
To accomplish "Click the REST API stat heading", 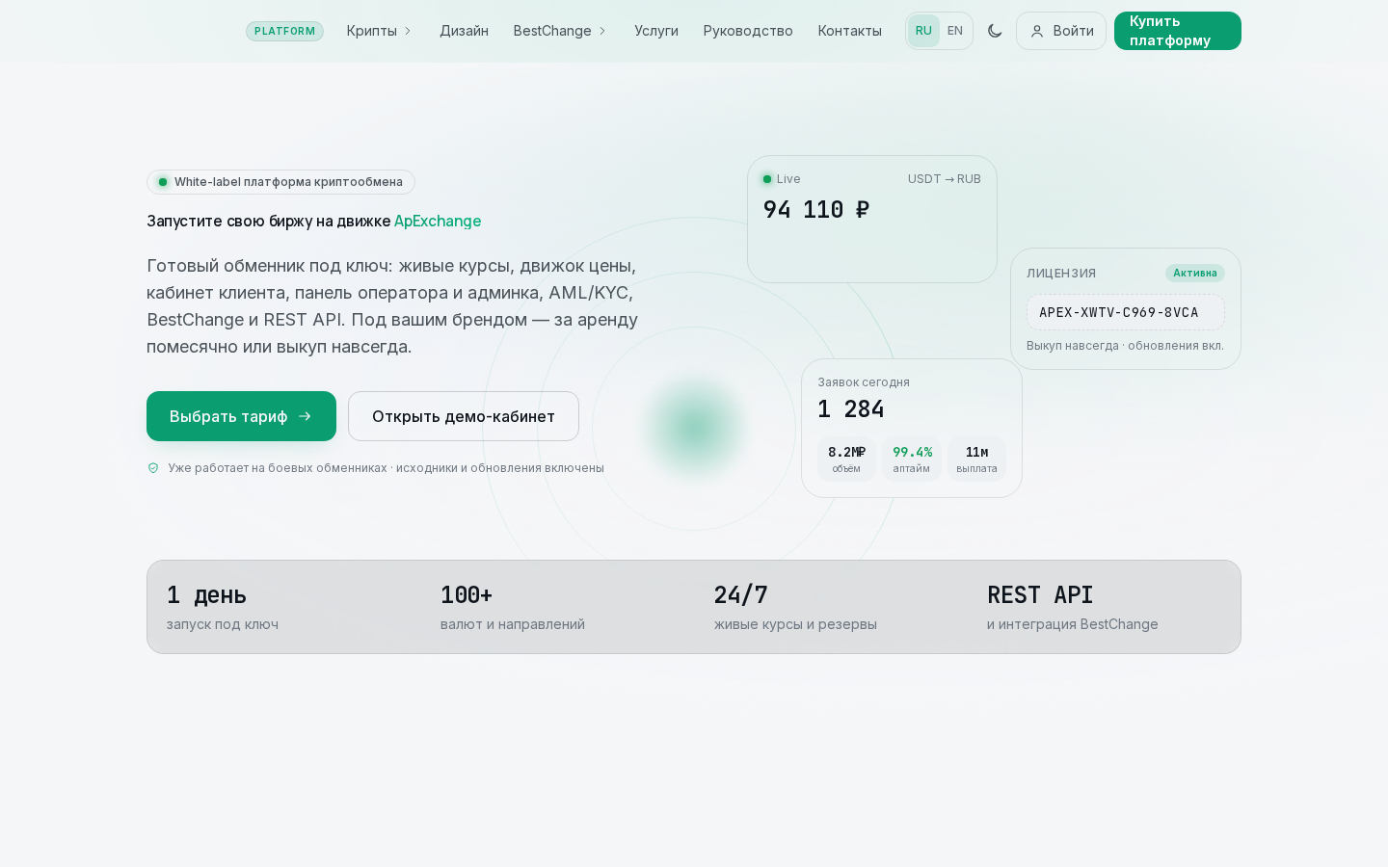I will click(x=1040, y=594).
